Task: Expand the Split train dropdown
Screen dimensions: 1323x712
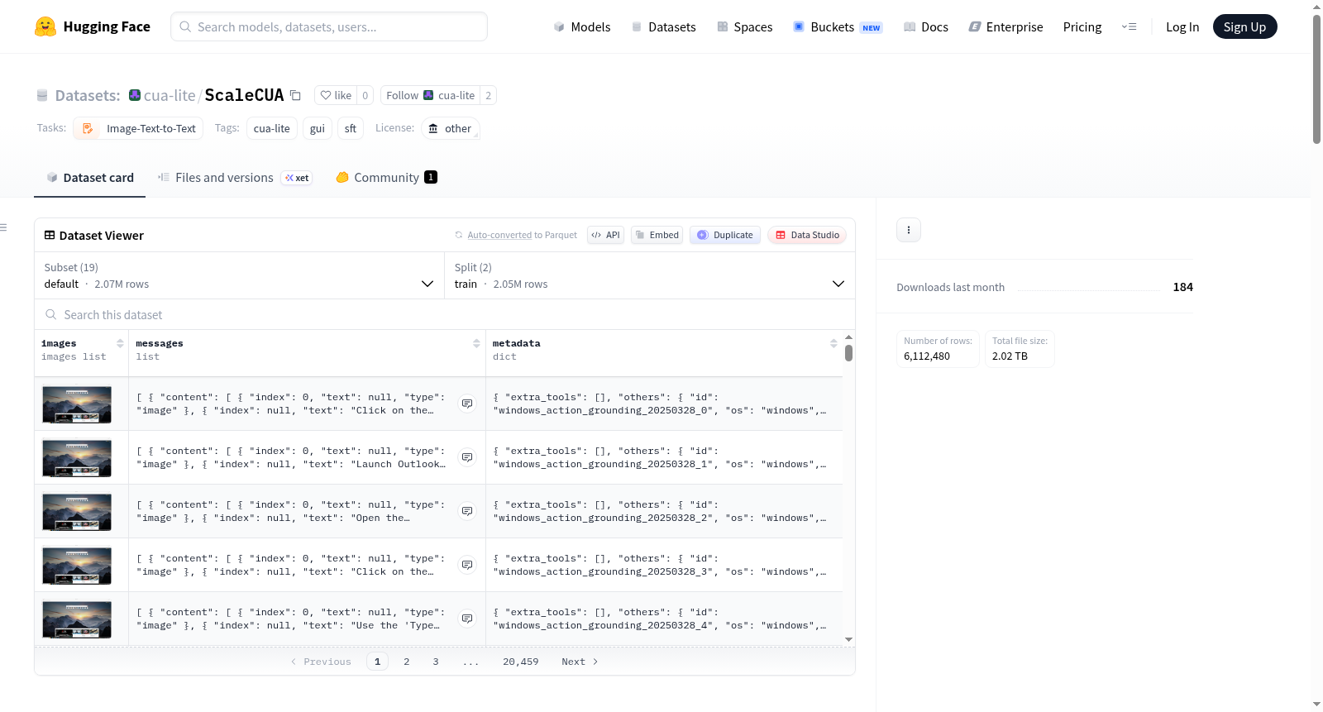Action: [x=649, y=275]
